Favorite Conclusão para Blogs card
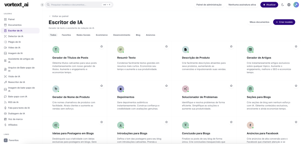This screenshot has width=301, height=144. point(231,122)
